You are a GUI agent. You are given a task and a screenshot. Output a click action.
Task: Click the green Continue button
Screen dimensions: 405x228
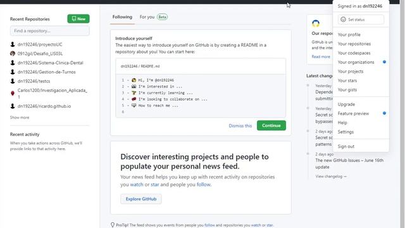[x=271, y=125]
